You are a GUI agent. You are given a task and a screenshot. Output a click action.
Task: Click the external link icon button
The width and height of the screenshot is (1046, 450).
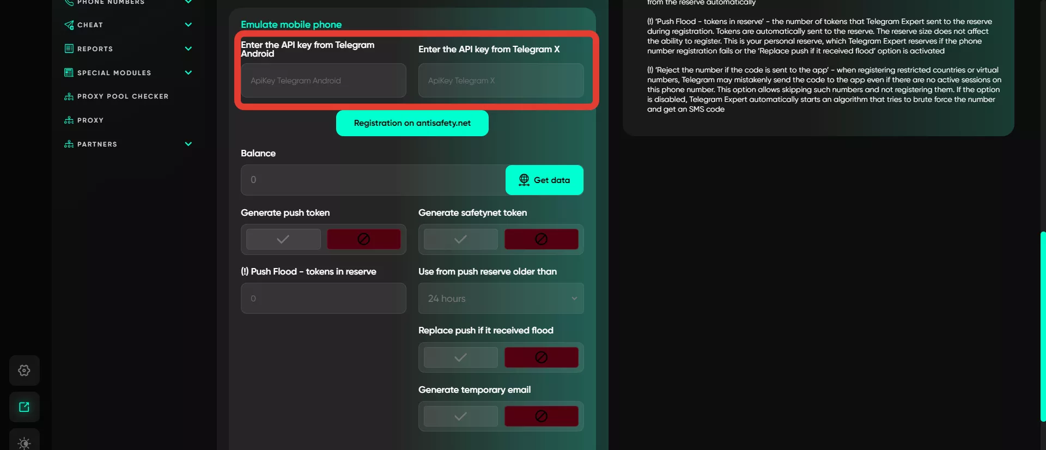[25, 407]
